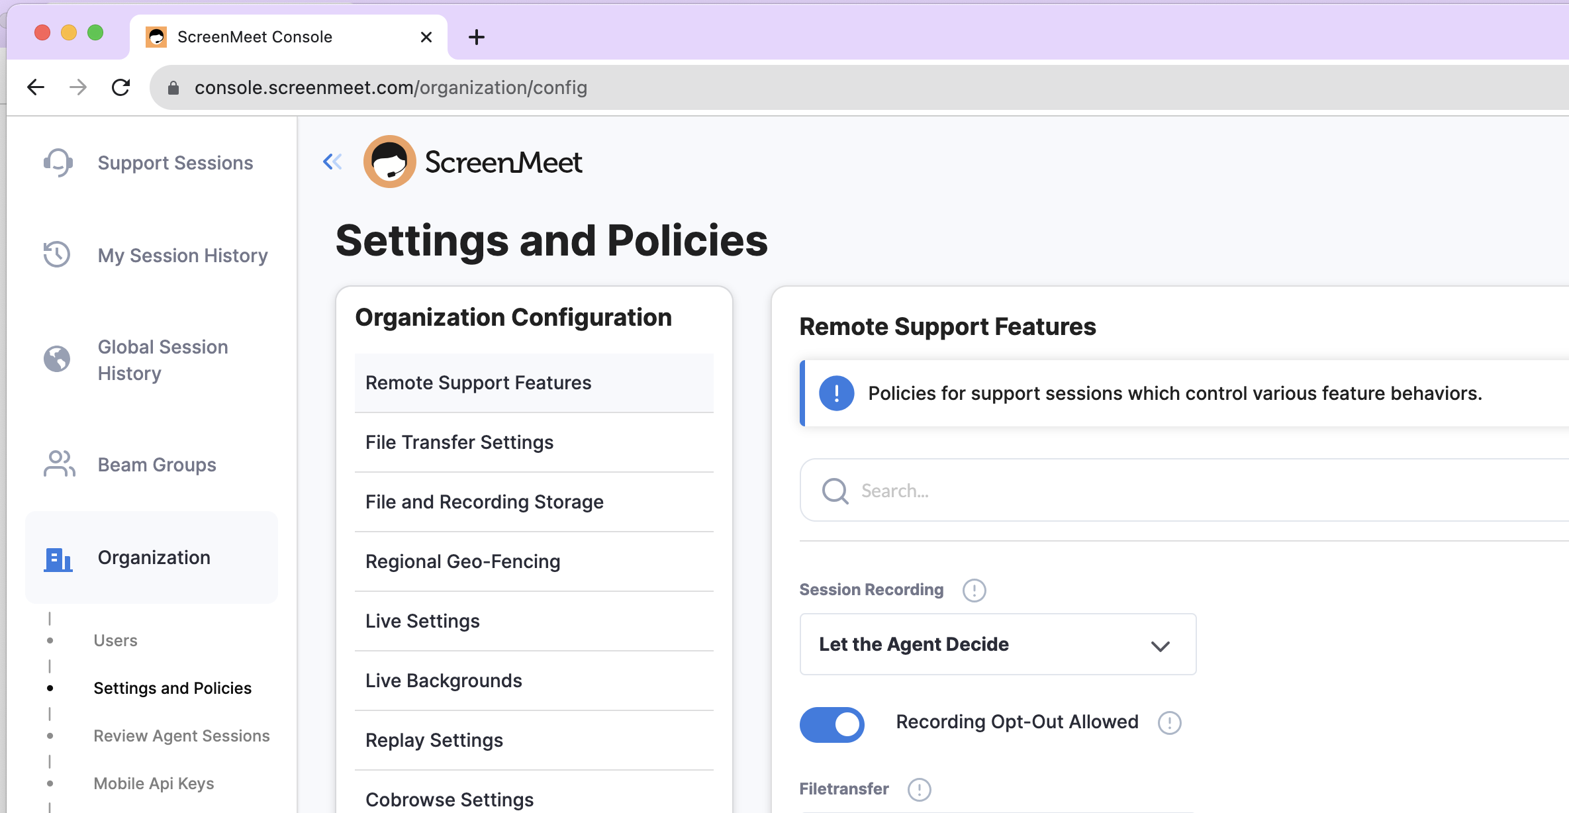Click info icon next to Filetransfer
The height and width of the screenshot is (813, 1569).
tap(919, 789)
